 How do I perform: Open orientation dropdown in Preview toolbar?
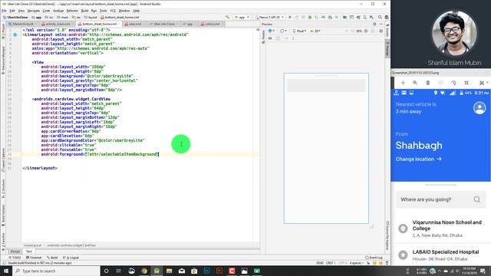point(283,31)
